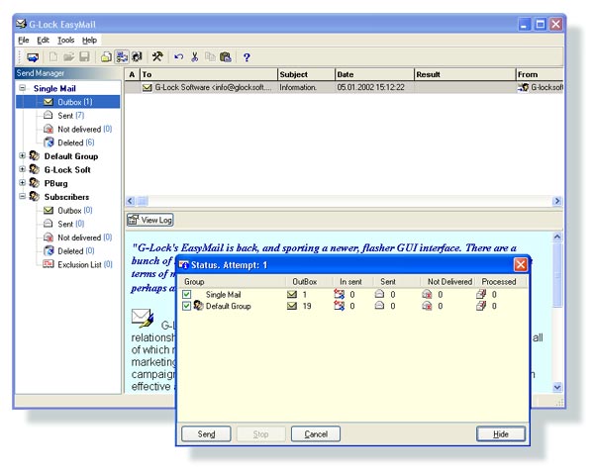Click the paste clipboard toolbar icon
The width and height of the screenshot is (594, 476).
click(x=226, y=57)
